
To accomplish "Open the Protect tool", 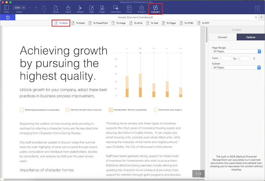I will pyautogui.click(x=141, y=8).
